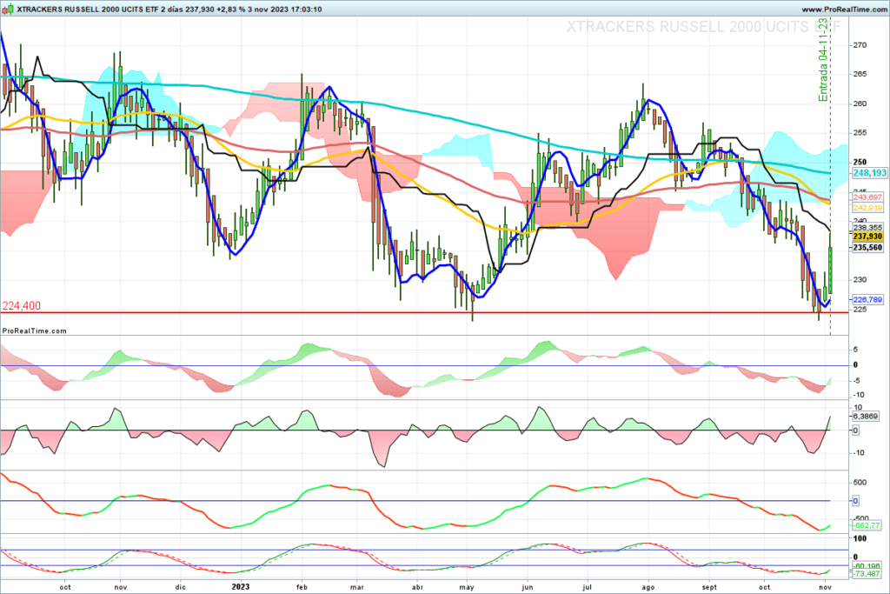Click the 235,560 price label

pyautogui.click(x=867, y=248)
